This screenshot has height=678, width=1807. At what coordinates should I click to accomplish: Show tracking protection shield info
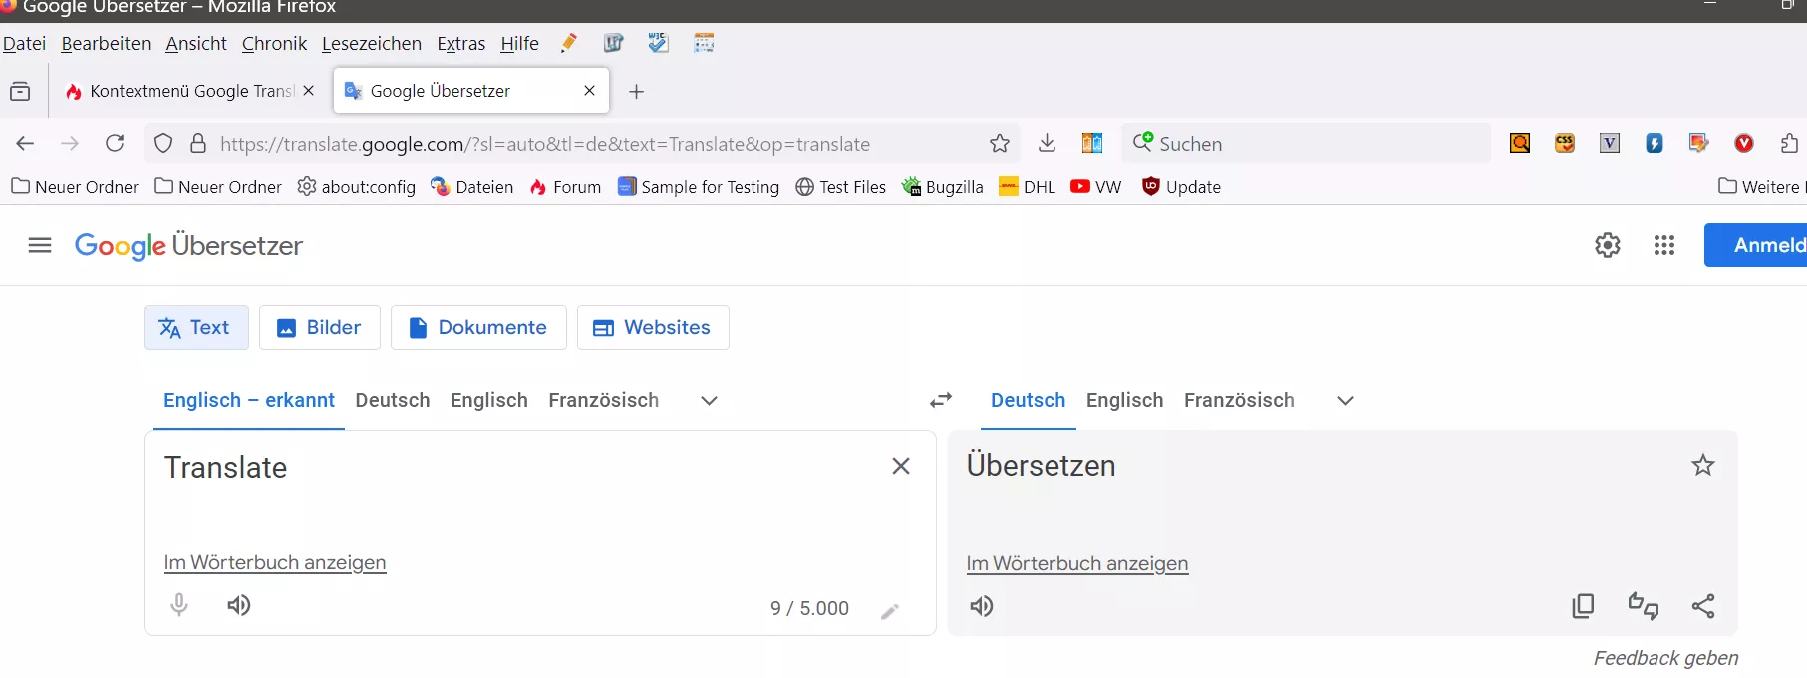tap(163, 144)
